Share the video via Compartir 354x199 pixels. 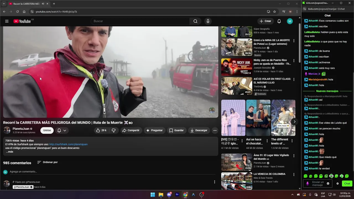131,130
